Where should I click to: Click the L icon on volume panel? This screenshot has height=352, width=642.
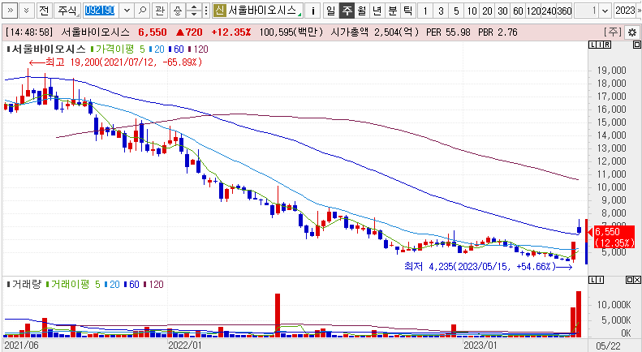592,280
